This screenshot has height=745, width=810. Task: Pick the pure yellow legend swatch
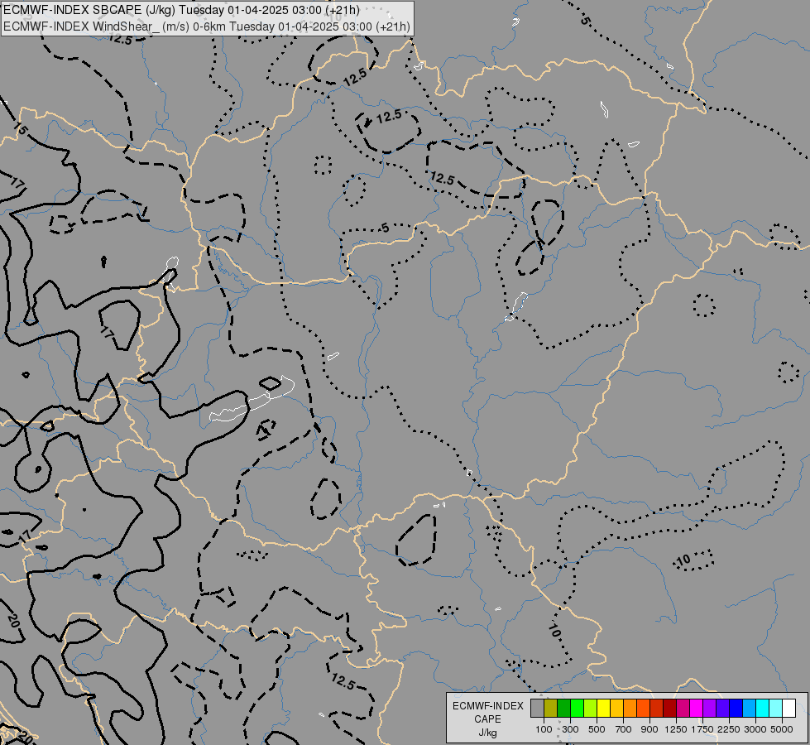[603, 708]
